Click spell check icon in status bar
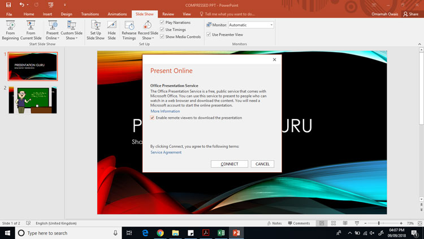 [28, 223]
